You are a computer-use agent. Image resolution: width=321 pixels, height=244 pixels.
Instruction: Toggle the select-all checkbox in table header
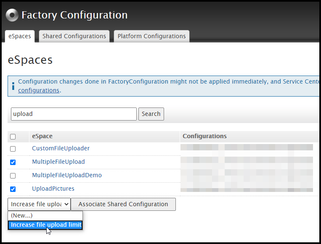point(13,136)
